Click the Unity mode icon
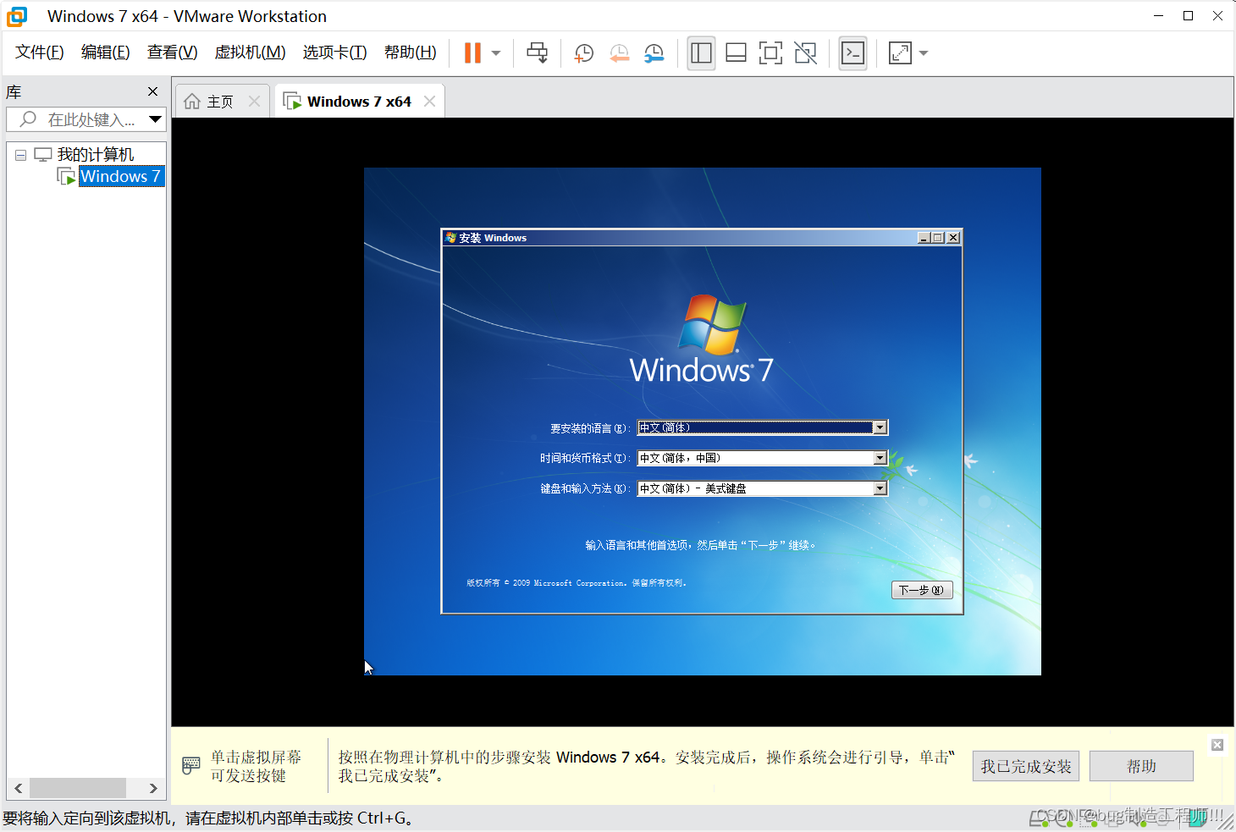Screen dimensions: 1236x832 tap(806, 53)
